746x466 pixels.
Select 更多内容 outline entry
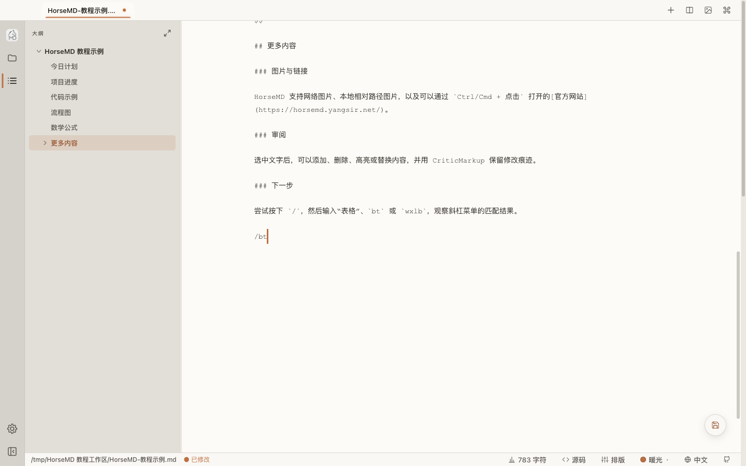coord(102,143)
